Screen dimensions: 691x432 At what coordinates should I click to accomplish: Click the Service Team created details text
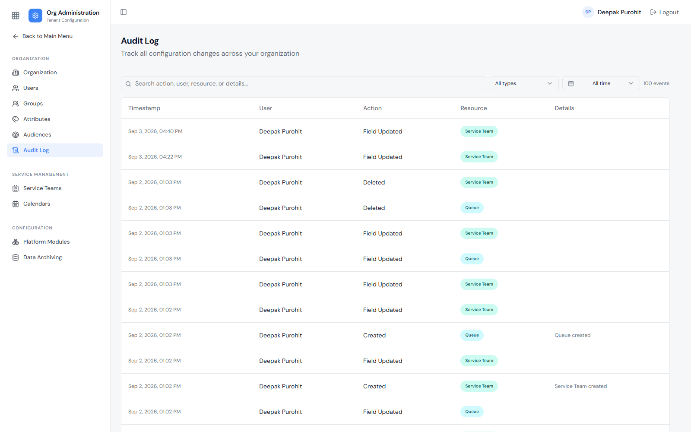pos(580,386)
